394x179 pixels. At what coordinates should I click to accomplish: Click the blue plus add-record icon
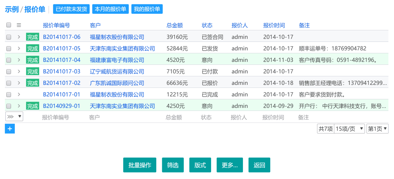[x=10, y=129]
